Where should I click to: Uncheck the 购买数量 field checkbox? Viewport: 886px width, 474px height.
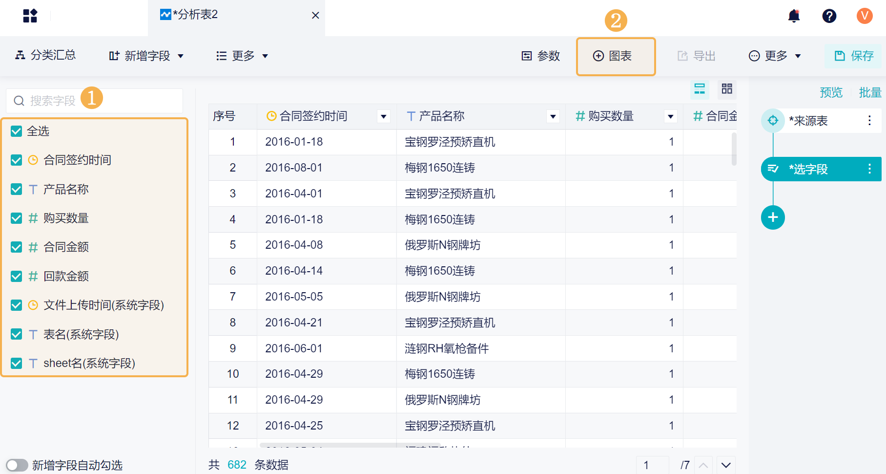click(x=17, y=218)
